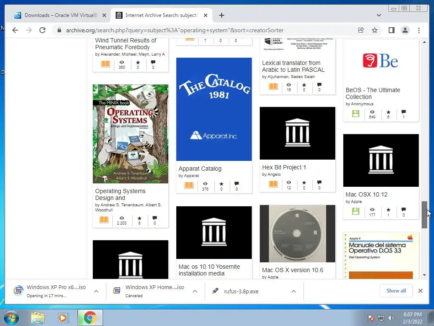The height and width of the screenshot is (326, 434).
Task: Click the scrollbar down arrow
Action: click(x=424, y=275)
